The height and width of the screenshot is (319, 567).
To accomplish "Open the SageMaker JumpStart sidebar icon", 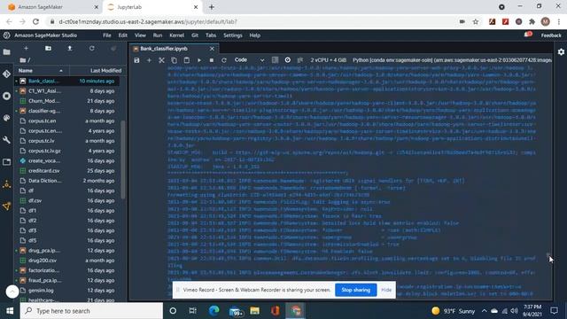I will (6, 206).
